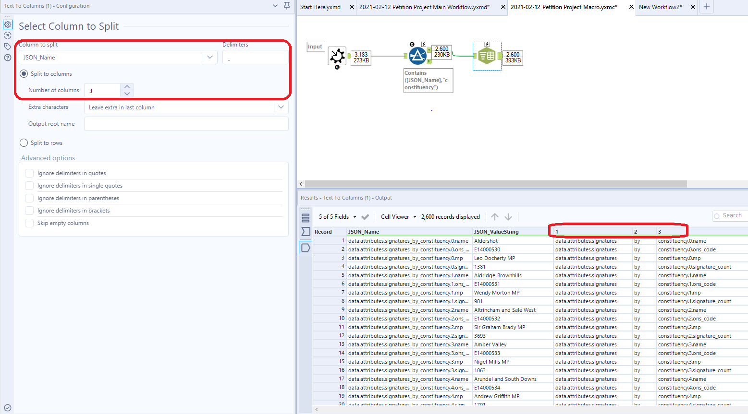Decrease the Number of columns value
The image size is (748, 414).
[127, 94]
